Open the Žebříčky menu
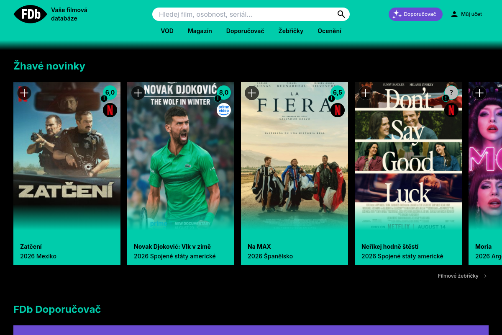502x335 pixels. click(291, 31)
